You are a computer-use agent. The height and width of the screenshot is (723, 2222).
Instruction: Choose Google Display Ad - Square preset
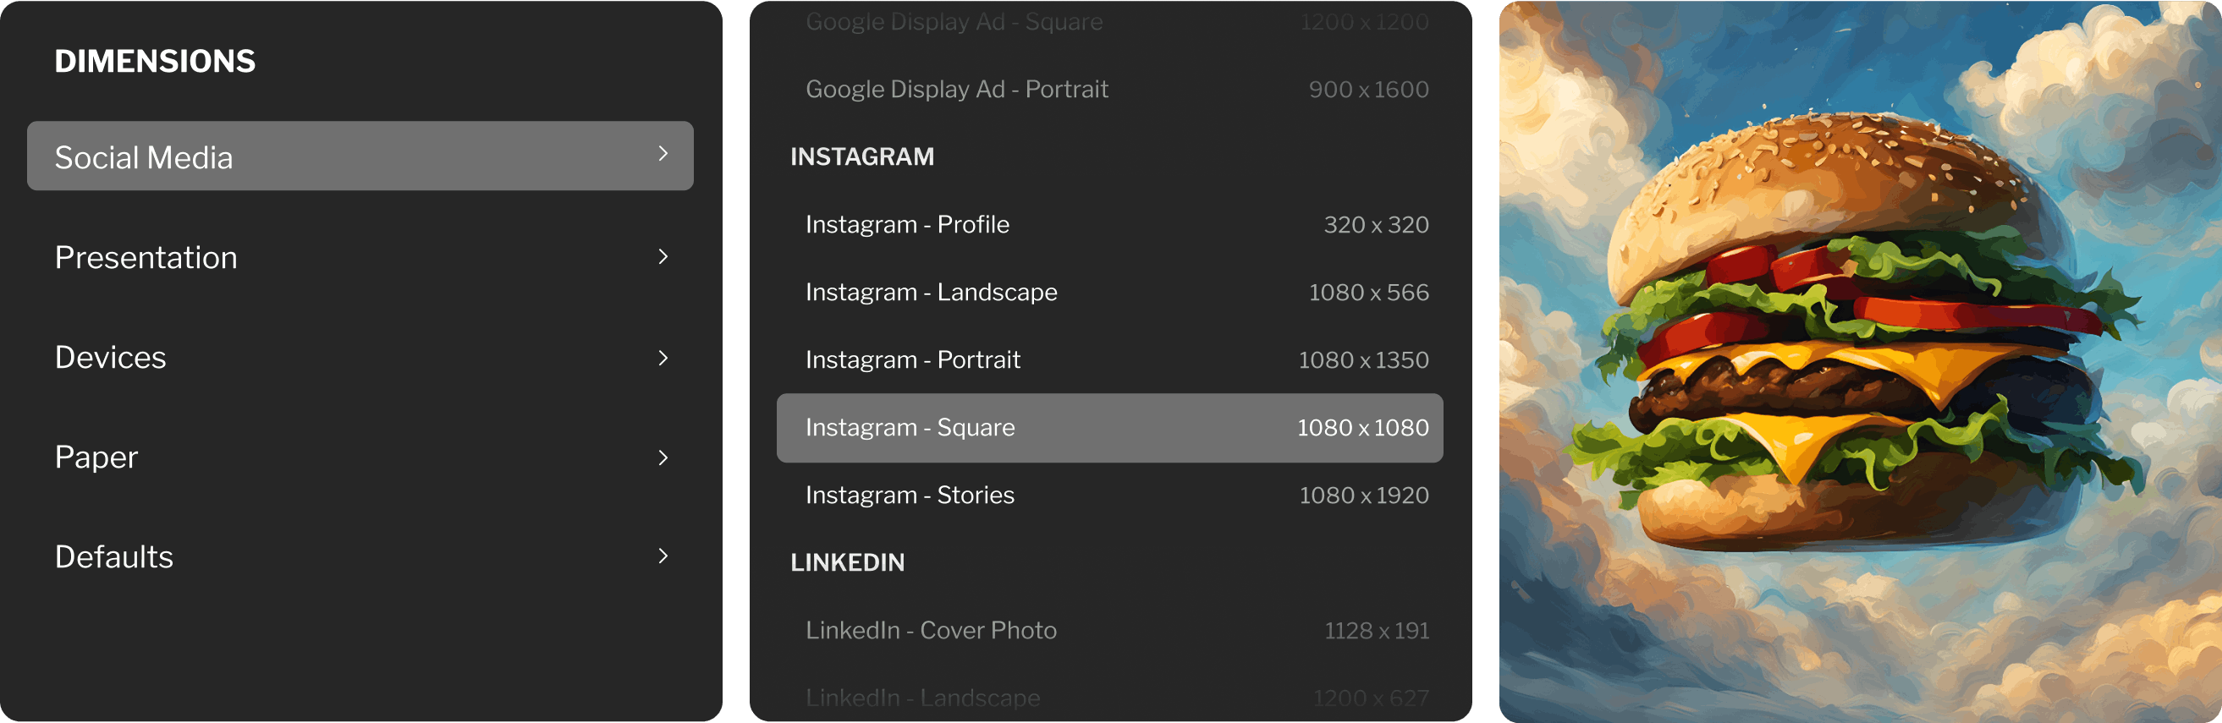pos(1109,21)
